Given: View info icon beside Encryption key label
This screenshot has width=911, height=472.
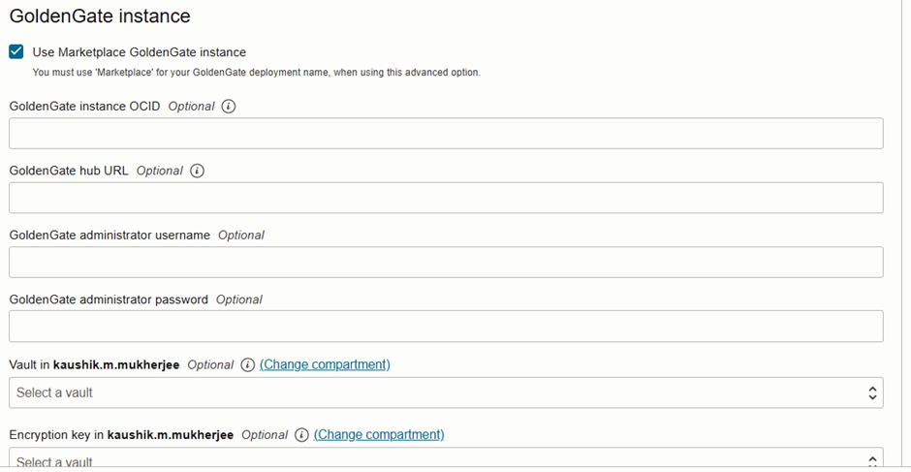Looking at the screenshot, I should [301, 435].
